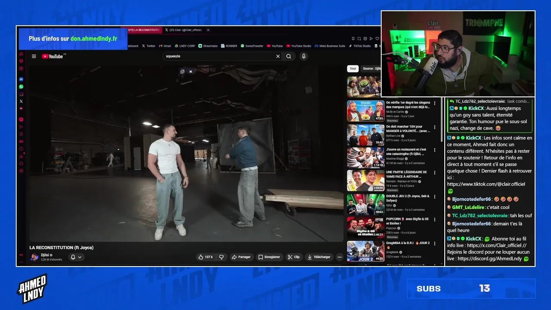The image size is (551, 310).
Task: Open Meta Business Suite bookmark
Action: click(330, 46)
